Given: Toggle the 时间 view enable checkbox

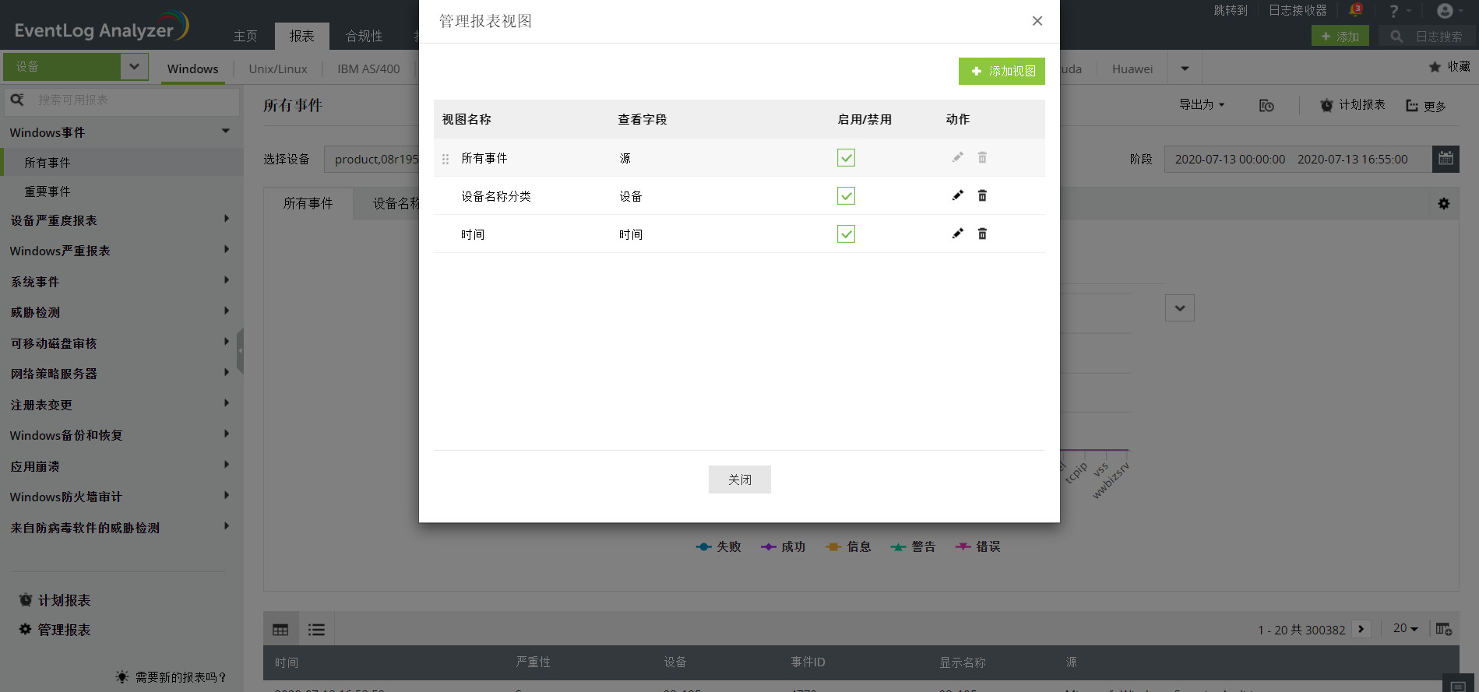Looking at the screenshot, I should [x=846, y=234].
